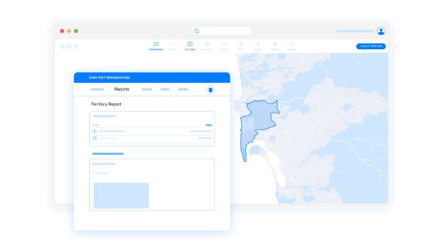Click the blue chart placeholder thumbnail
Image resolution: width=443 pixels, height=249 pixels.
[x=121, y=195]
